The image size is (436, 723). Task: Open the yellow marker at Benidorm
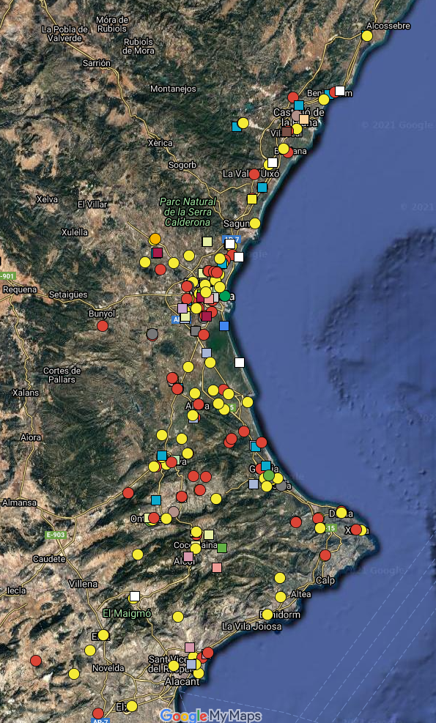click(267, 614)
